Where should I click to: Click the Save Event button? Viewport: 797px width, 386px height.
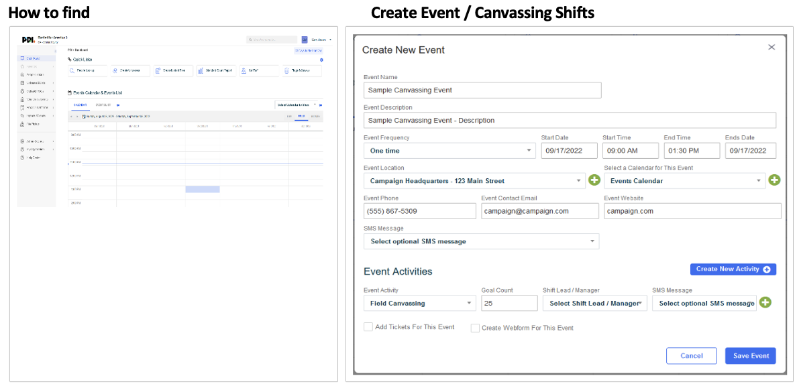pos(750,355)
